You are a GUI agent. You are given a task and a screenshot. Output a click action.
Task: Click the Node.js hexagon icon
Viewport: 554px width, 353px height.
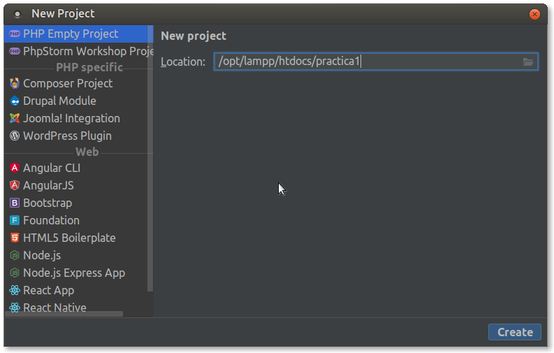pos(15,255)
